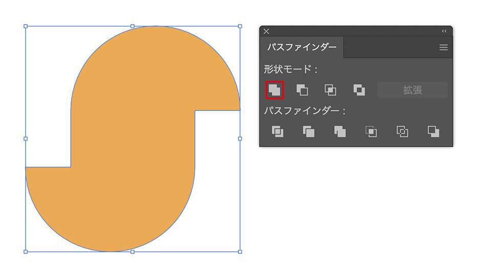The height and width of the screenshot is (278, 482).
Task: Apply the Trim pathfinder
Action: coord(309,131)
